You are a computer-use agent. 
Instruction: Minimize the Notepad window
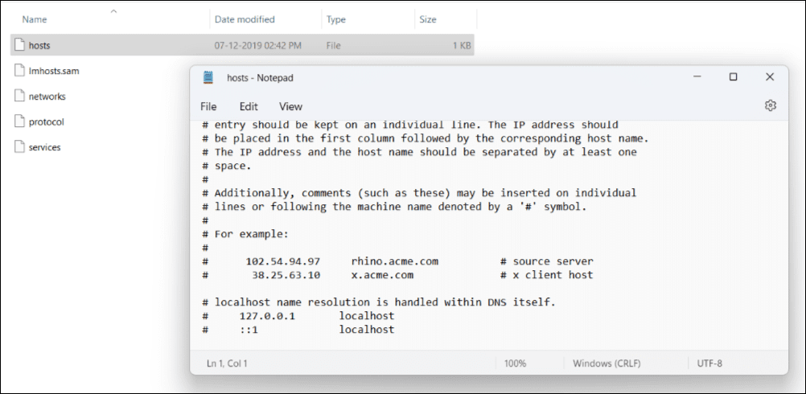(697, 77)
